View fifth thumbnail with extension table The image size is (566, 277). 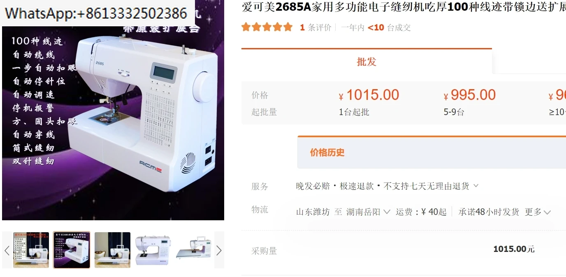point(194,250)
